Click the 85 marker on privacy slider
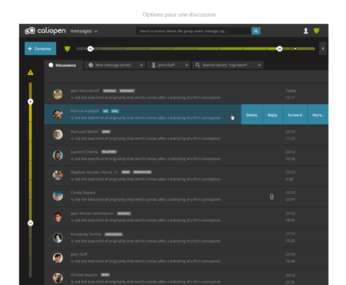 coord(279,49)
